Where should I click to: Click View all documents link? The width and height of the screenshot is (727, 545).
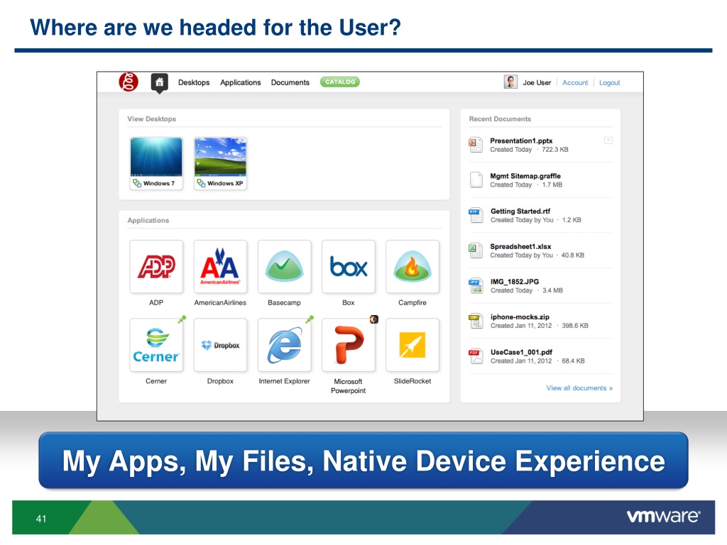[x=579, y=388]
